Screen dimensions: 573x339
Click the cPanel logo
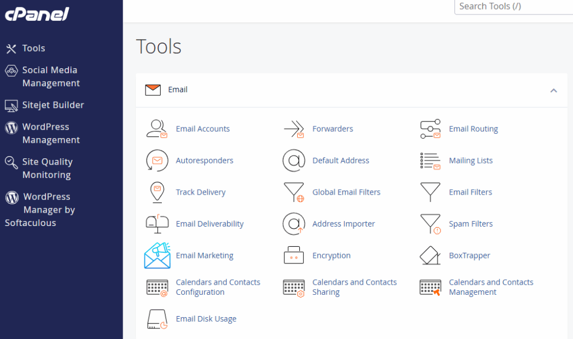click(x=37, y=14)
